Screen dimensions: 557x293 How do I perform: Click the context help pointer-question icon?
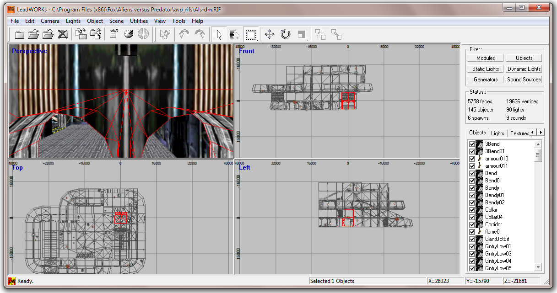165,34
